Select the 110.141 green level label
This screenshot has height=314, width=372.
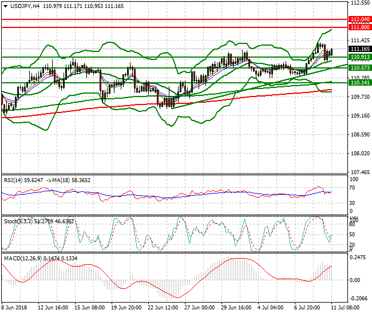[x=359, y=83]
